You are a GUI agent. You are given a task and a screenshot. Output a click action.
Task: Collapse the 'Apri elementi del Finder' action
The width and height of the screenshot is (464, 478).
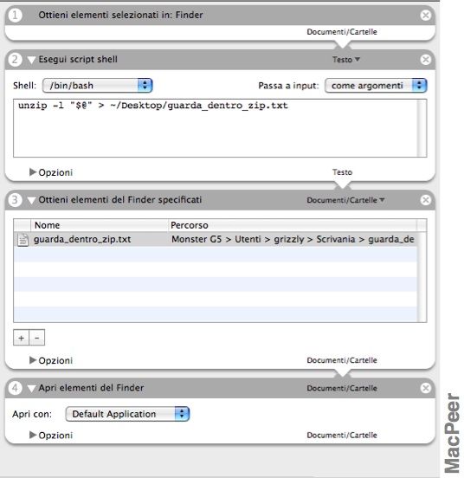tap(31, 388)
